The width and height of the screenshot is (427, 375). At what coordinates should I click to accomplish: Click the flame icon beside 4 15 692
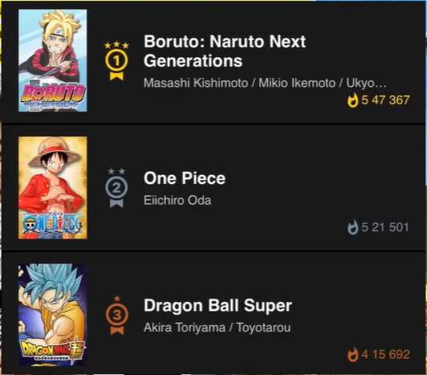coord(353,355)
